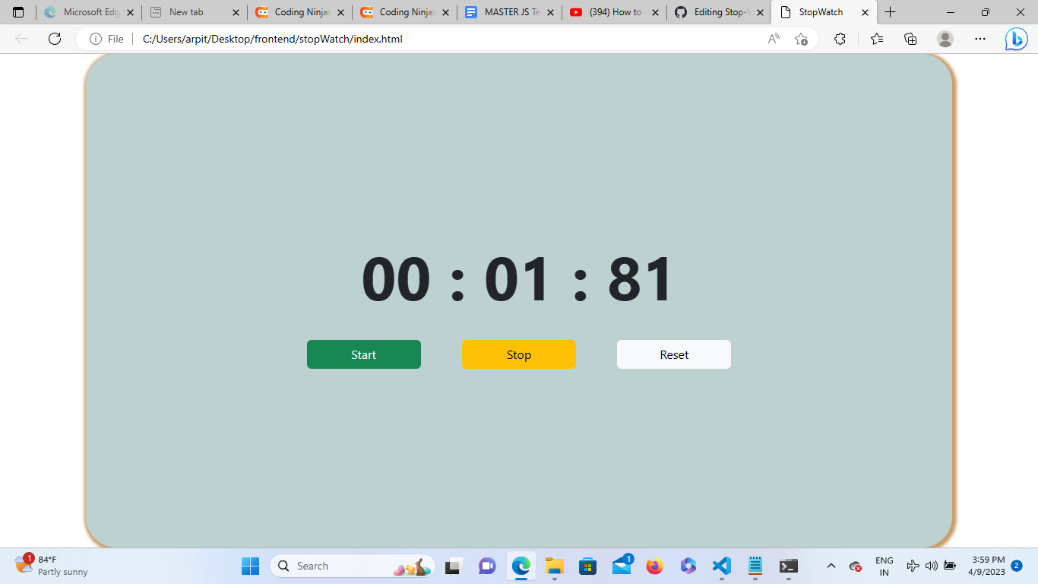Open the Collections icon in Edge
The width and height of the screenshot is (1038, 584).
(910, 39)
